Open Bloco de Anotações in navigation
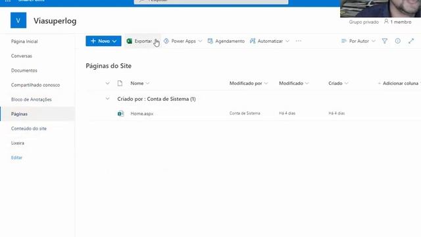The height and width of the screenshot is (237, 421). click(x=32, y=99)
